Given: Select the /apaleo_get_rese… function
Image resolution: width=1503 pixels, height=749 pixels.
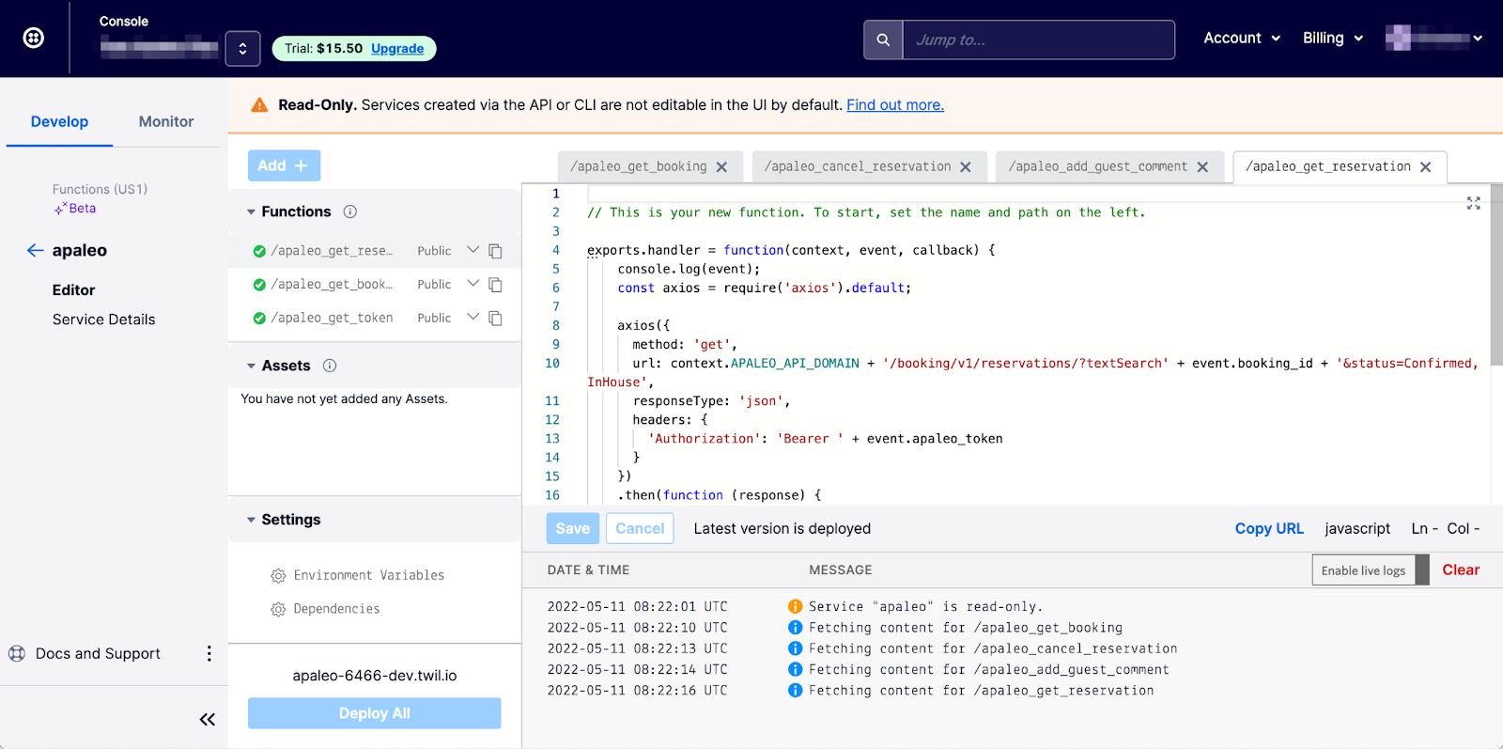Looking at the screenshot, I should tap(332, 251).
